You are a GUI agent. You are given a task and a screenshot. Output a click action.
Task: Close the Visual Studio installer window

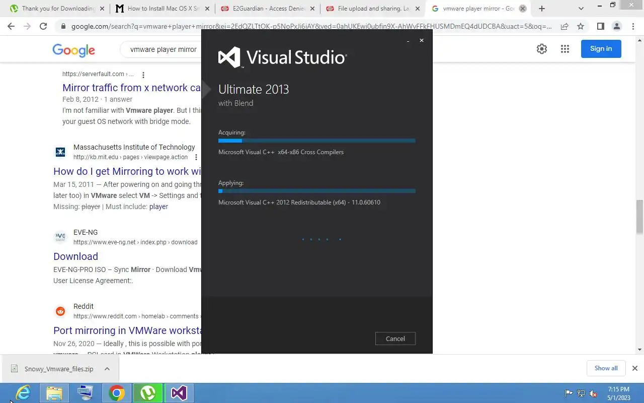(422, 40)
